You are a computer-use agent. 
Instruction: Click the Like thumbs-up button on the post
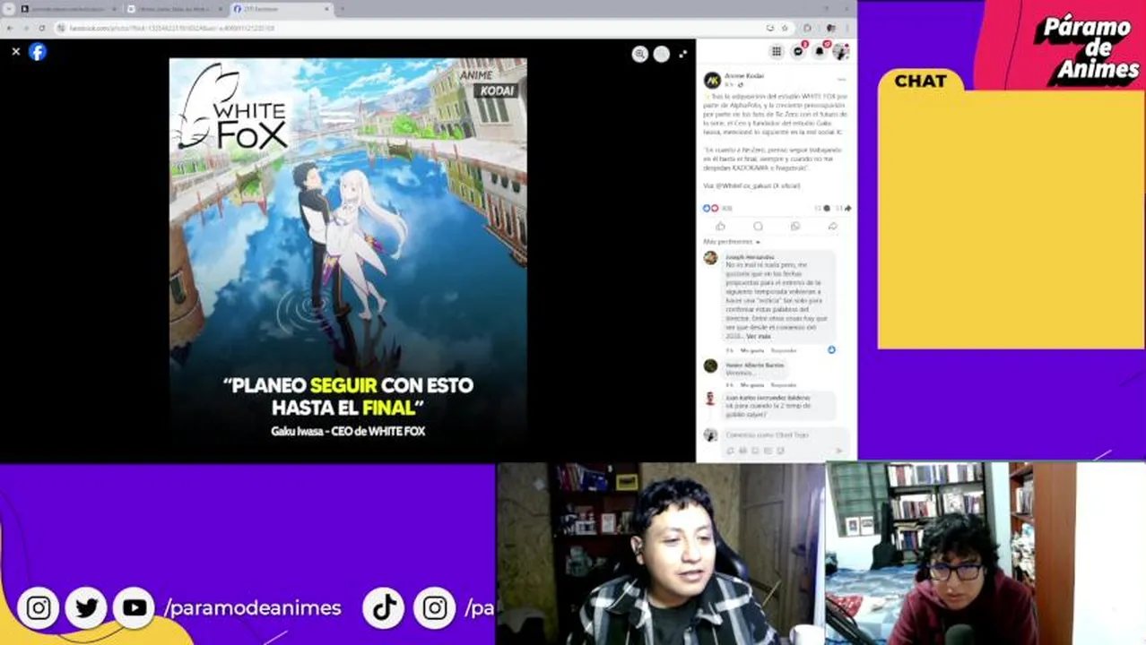pos(720,226)
